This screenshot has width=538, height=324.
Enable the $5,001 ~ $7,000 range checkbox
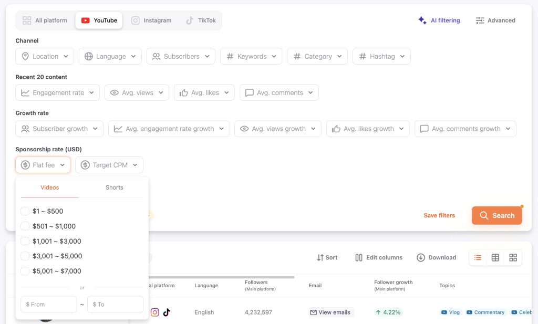pos(25,271)
